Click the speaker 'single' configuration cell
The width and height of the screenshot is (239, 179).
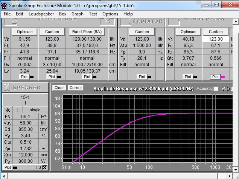point(35,110)
